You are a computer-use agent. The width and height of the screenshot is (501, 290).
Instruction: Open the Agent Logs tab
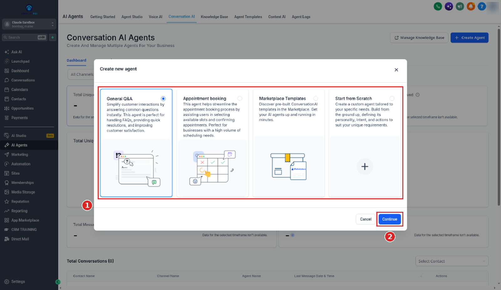[301, 17]
